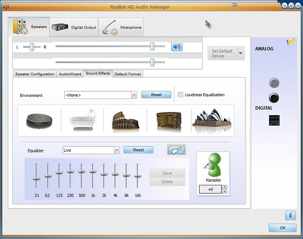The height and width of the screenshot is (239, 303).
Task: Open the Speaker Configuration tab
Action: (35, 74)
